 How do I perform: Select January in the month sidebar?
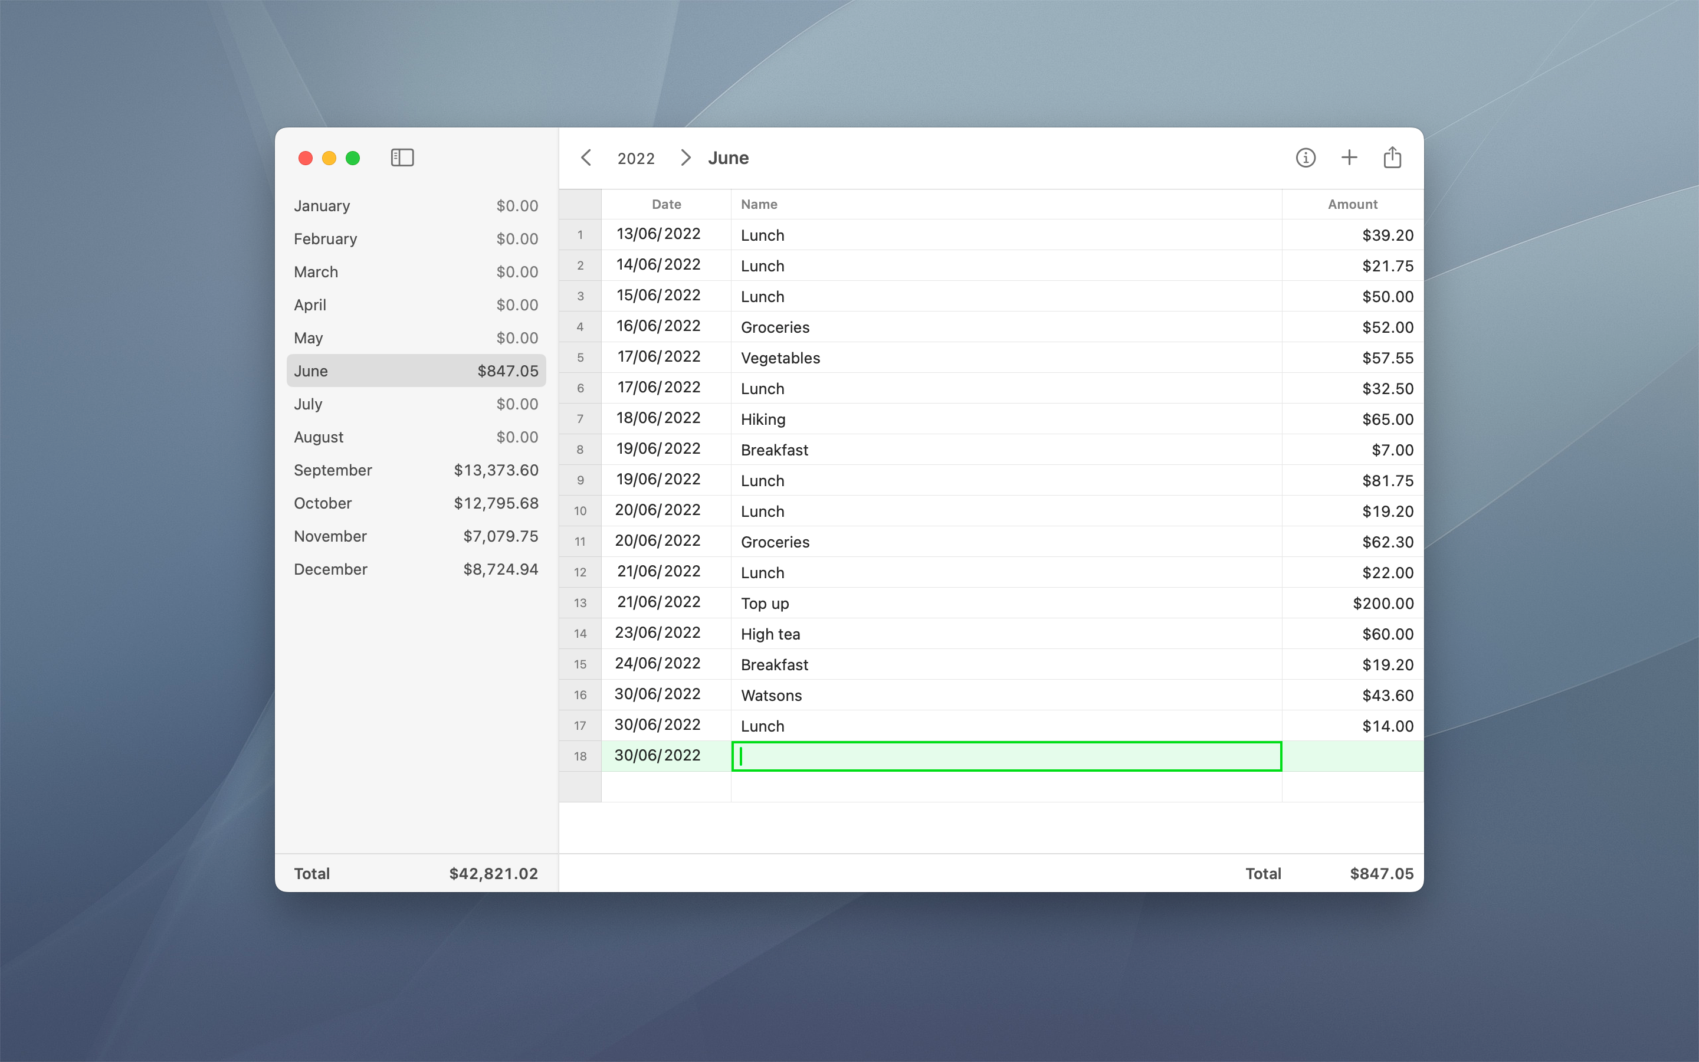[x=416, y=206]
